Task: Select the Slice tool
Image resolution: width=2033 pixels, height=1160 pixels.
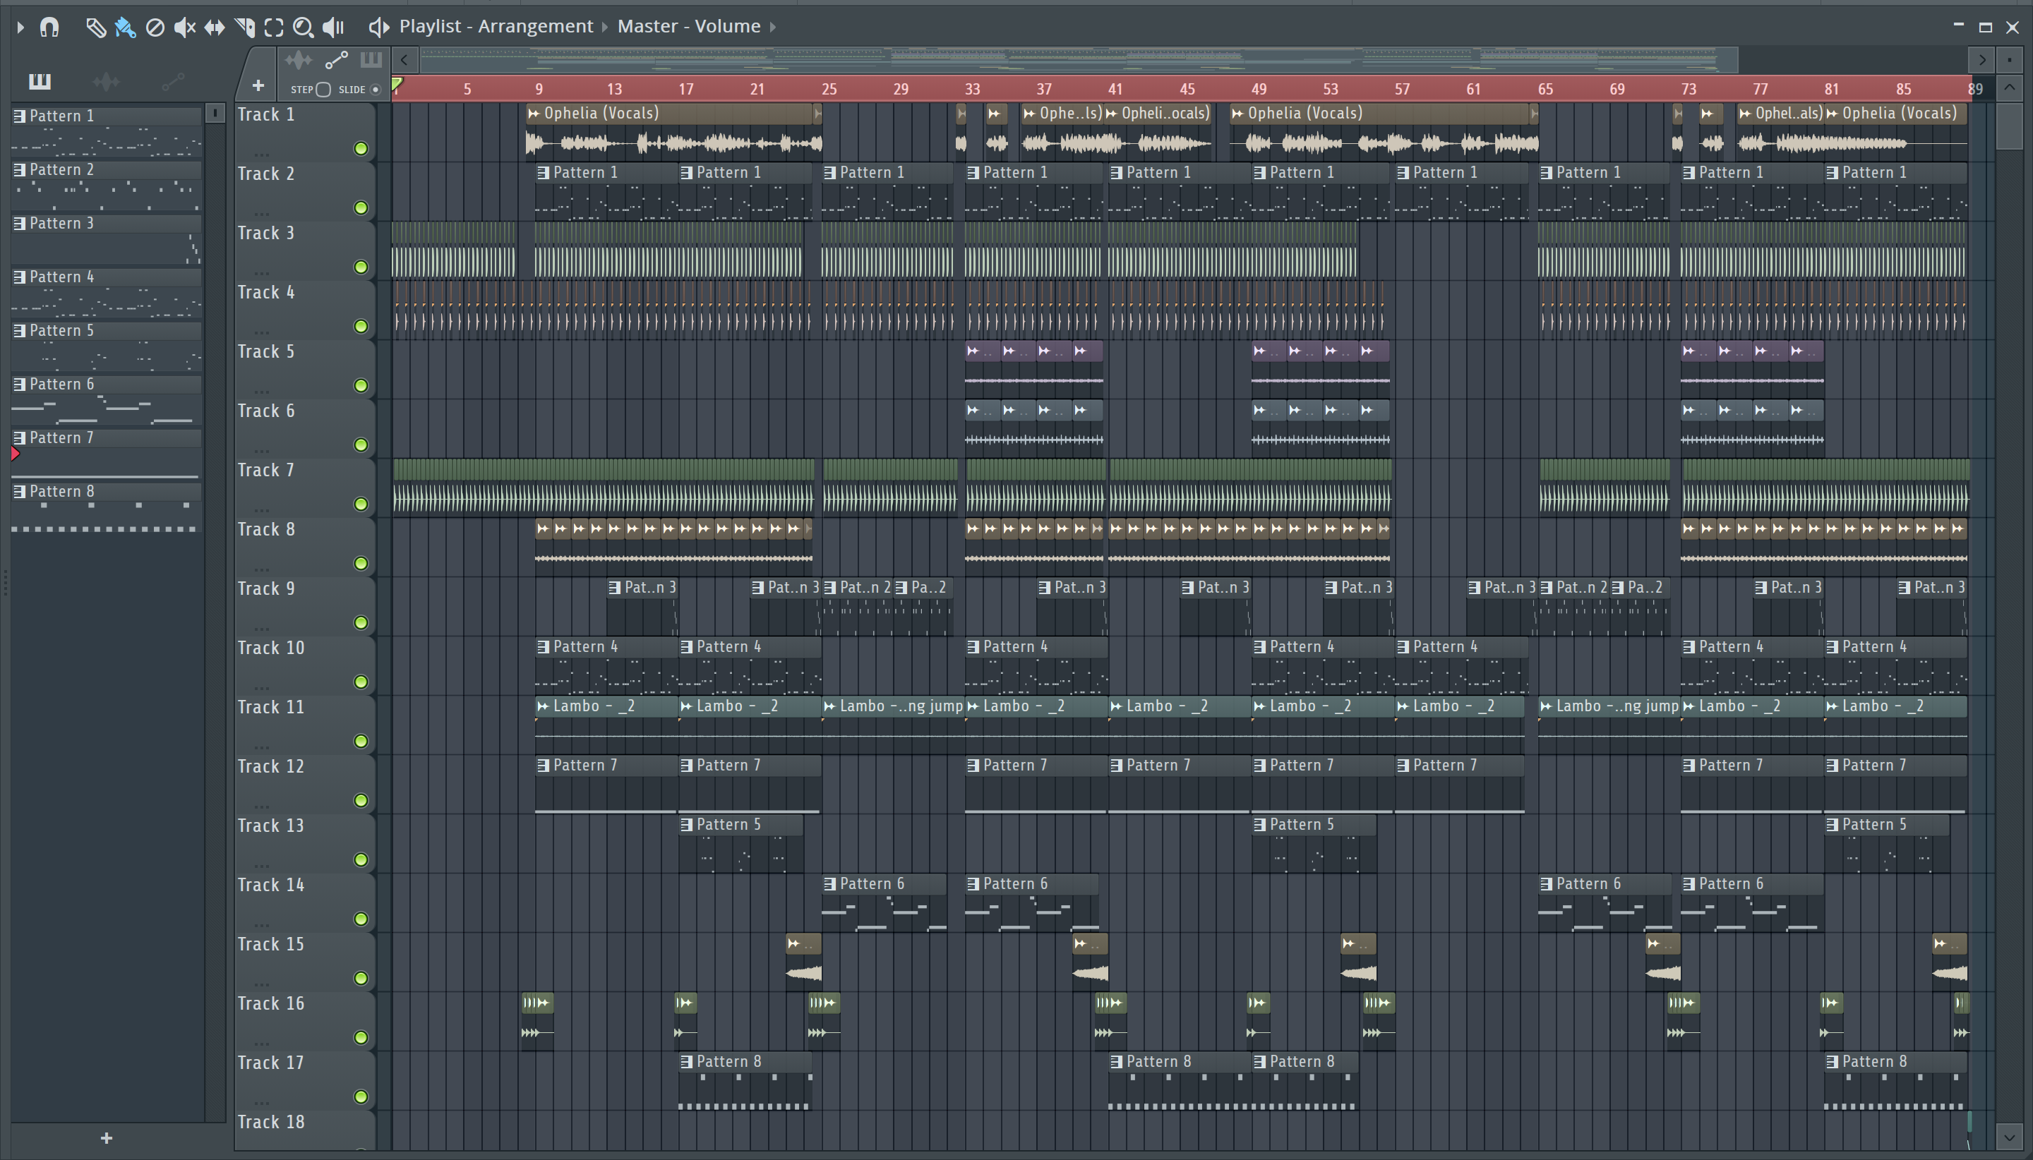Action: click(x=245, y=28)
